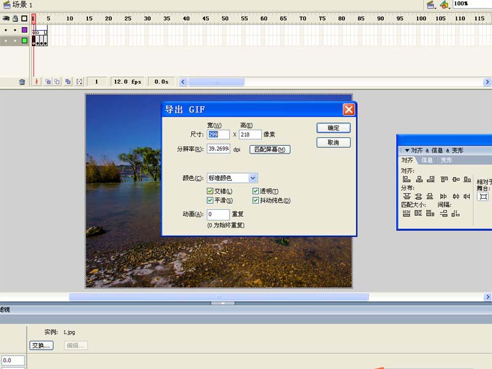Toggle the align-to-stage button
The height and width of the screenshot is (369, 492).
coord(483,196)
